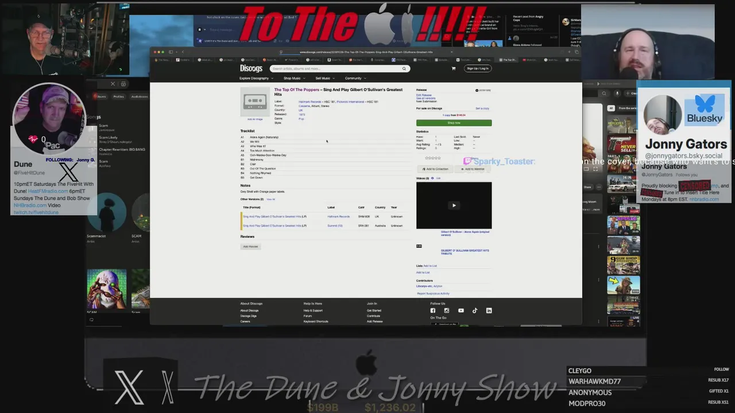Open the Hallmark Records label link in release info
The image size is (735, 413).
tap(310, 102)
